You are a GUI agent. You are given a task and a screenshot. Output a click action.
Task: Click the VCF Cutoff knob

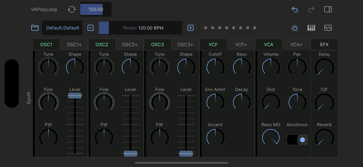click(215, 67)
